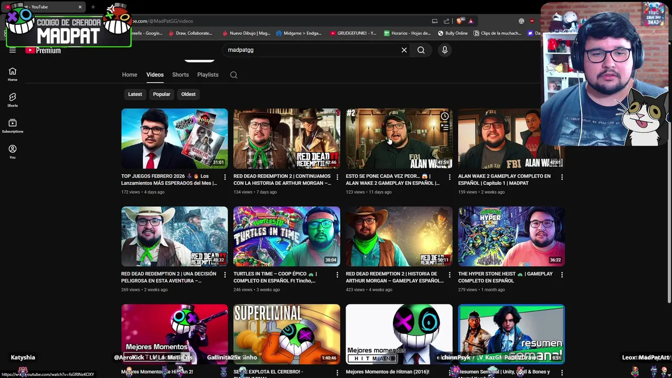Add Alan Wake 2 #2 video to queue
Viewport: 672px width, 378px height.
[445, 128]
